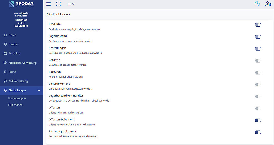
Task: Click the hamburger menu icon
Action: [48, 4]
